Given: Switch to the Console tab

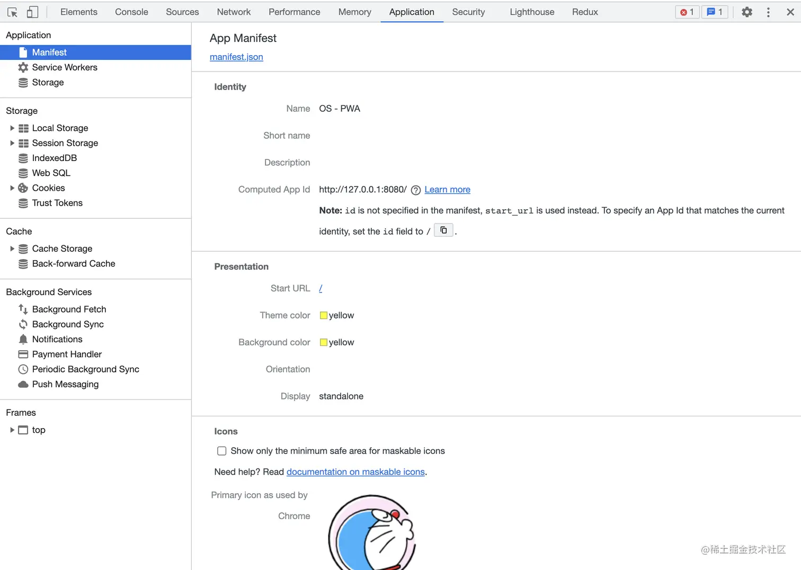Looking at the screenshot, I should click(x=131, y=12).
